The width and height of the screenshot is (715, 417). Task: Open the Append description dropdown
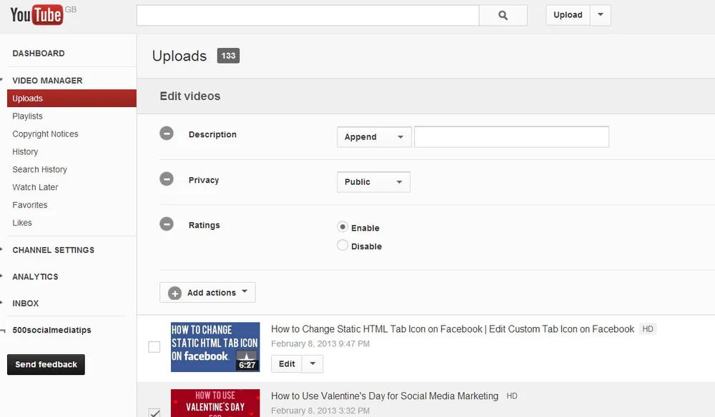tap(373, 137)
